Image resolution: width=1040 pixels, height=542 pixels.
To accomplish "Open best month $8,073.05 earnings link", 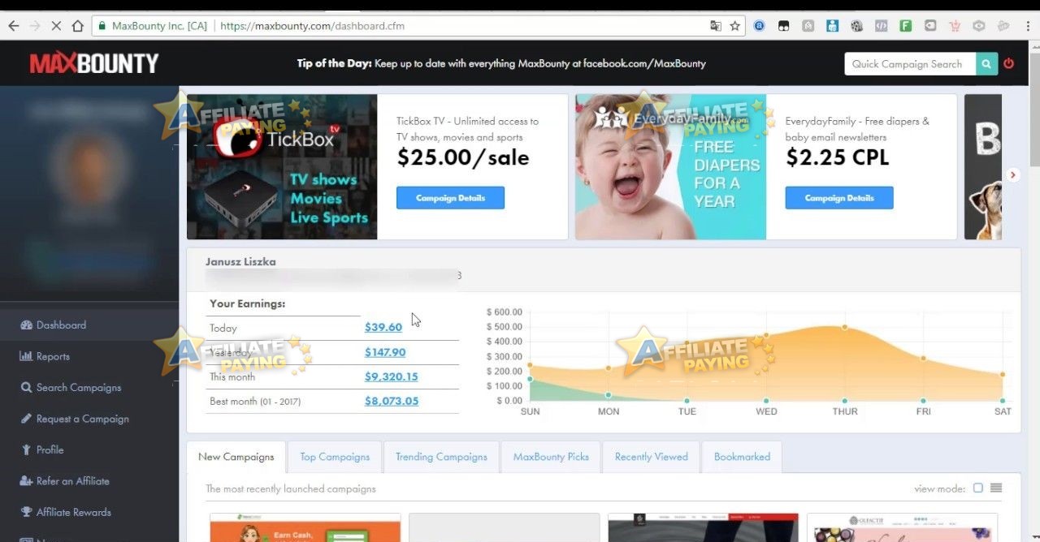I will pyautogui.click(x=392, y=401).
